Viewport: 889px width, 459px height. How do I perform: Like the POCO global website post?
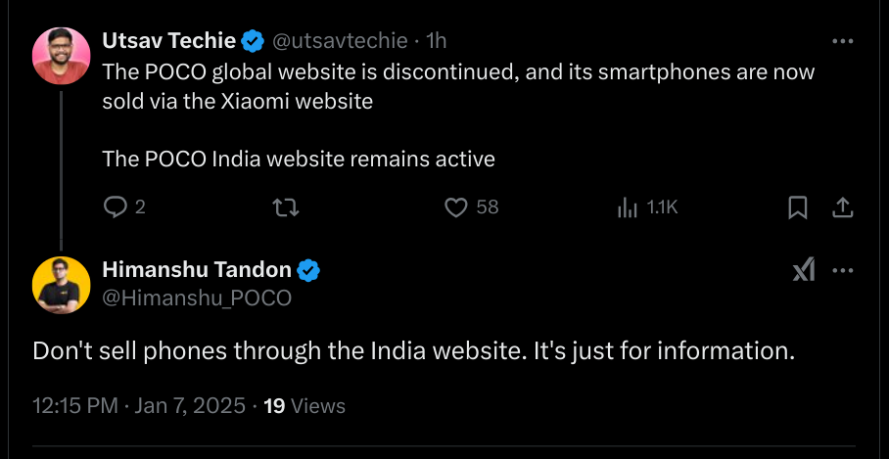[455, 207]
